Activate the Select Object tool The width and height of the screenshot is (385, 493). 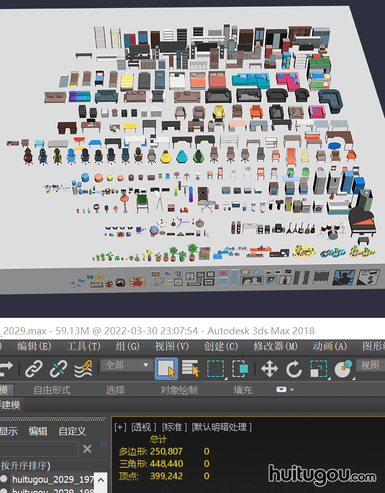[166, 369]
